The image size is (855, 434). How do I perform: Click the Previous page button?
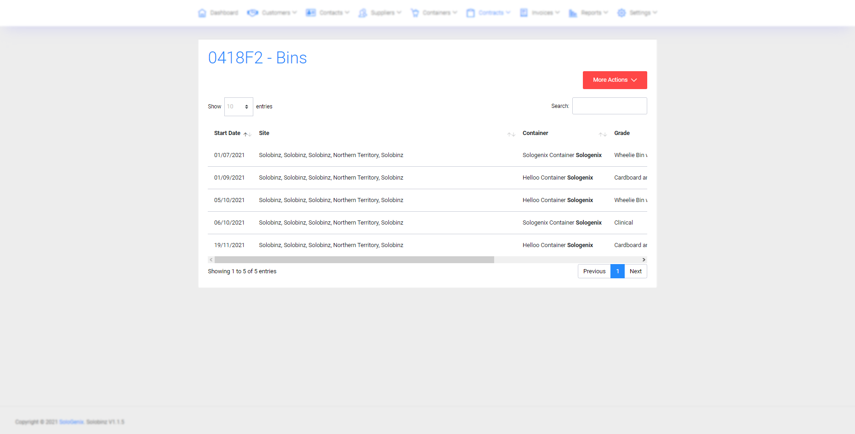coord(594,271)
